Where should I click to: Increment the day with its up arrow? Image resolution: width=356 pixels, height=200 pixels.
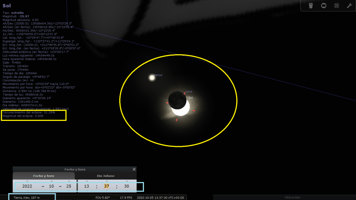[69, 181]
